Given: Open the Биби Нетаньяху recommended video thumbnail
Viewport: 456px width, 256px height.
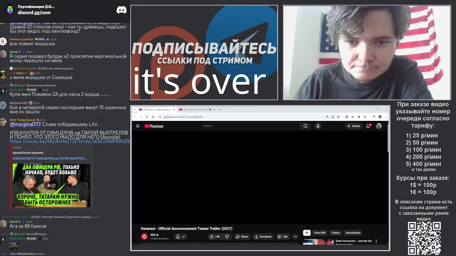Looking at the screenshot, I should tap(318, 242).
